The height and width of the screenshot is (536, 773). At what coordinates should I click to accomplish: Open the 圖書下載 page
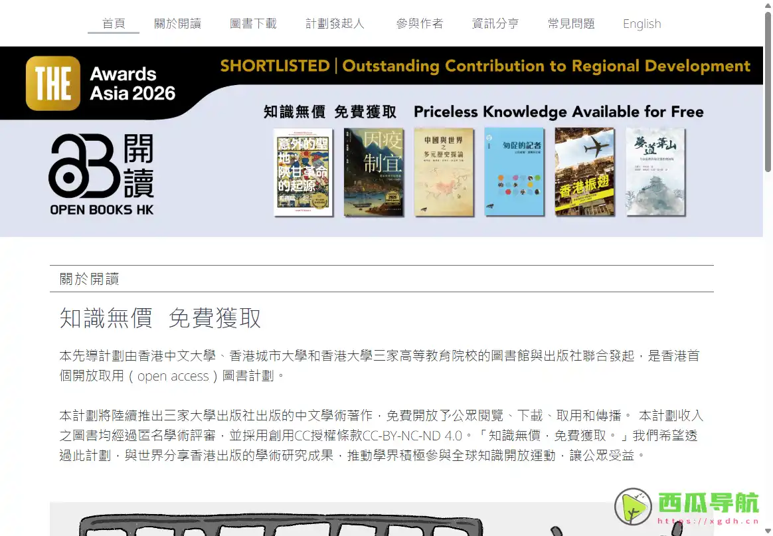[252, 23]
